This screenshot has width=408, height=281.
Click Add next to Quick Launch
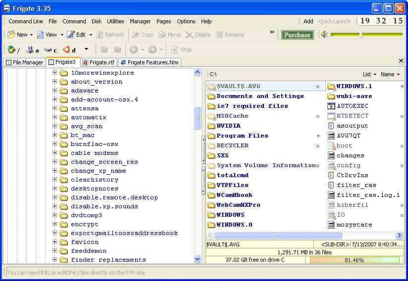tap(308, 21)
